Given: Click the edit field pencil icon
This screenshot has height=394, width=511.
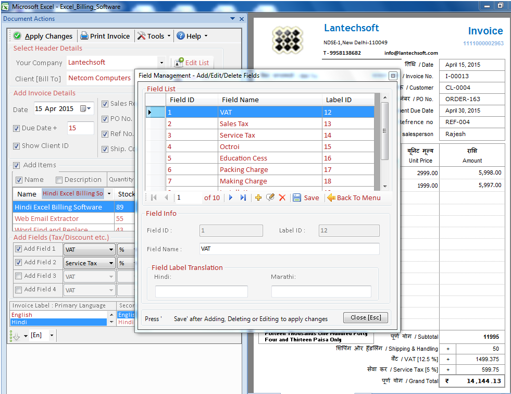Looking at the screenshot, I should [x=270, y=198].
